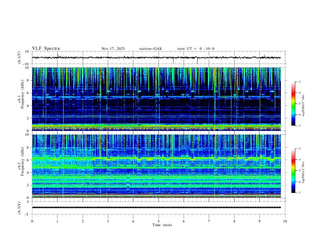Screen dimensions: 321x248
Task: Click the "VLF Spectra" plot title
Action: 46,49
